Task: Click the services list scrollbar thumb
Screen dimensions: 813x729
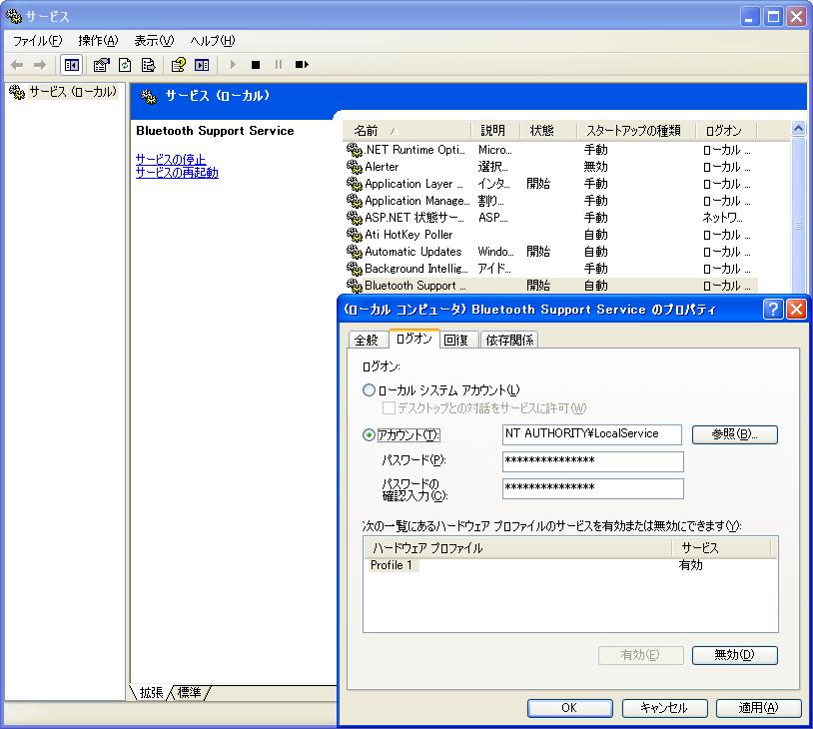Action: 798,225
